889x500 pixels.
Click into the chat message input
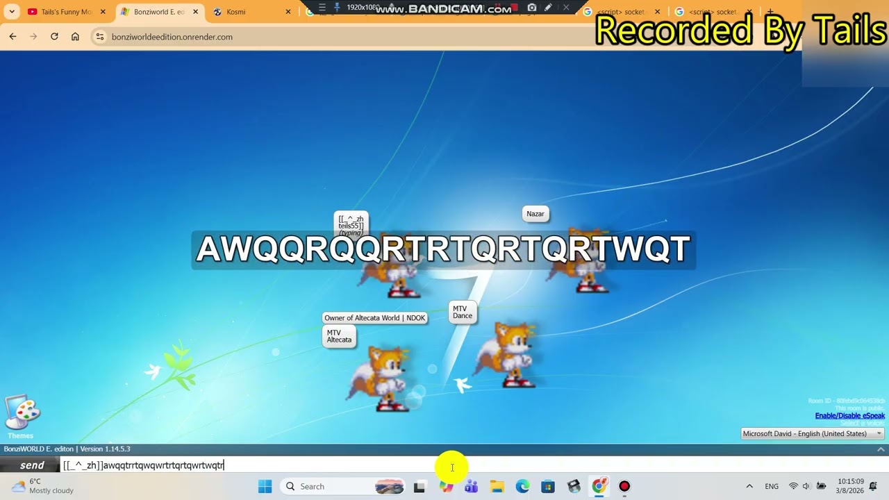[x=474, y=465]
